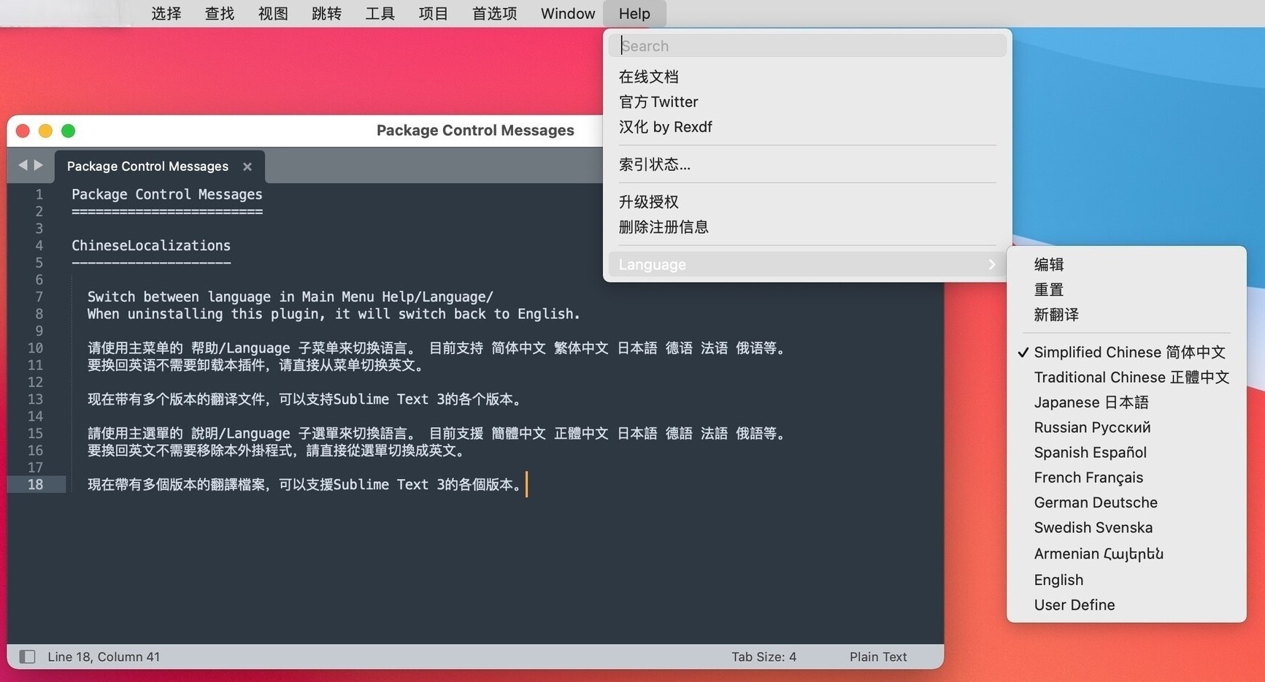Open the 查找 menu
The width and height of the screenshot is (1265, 682).
220,14
